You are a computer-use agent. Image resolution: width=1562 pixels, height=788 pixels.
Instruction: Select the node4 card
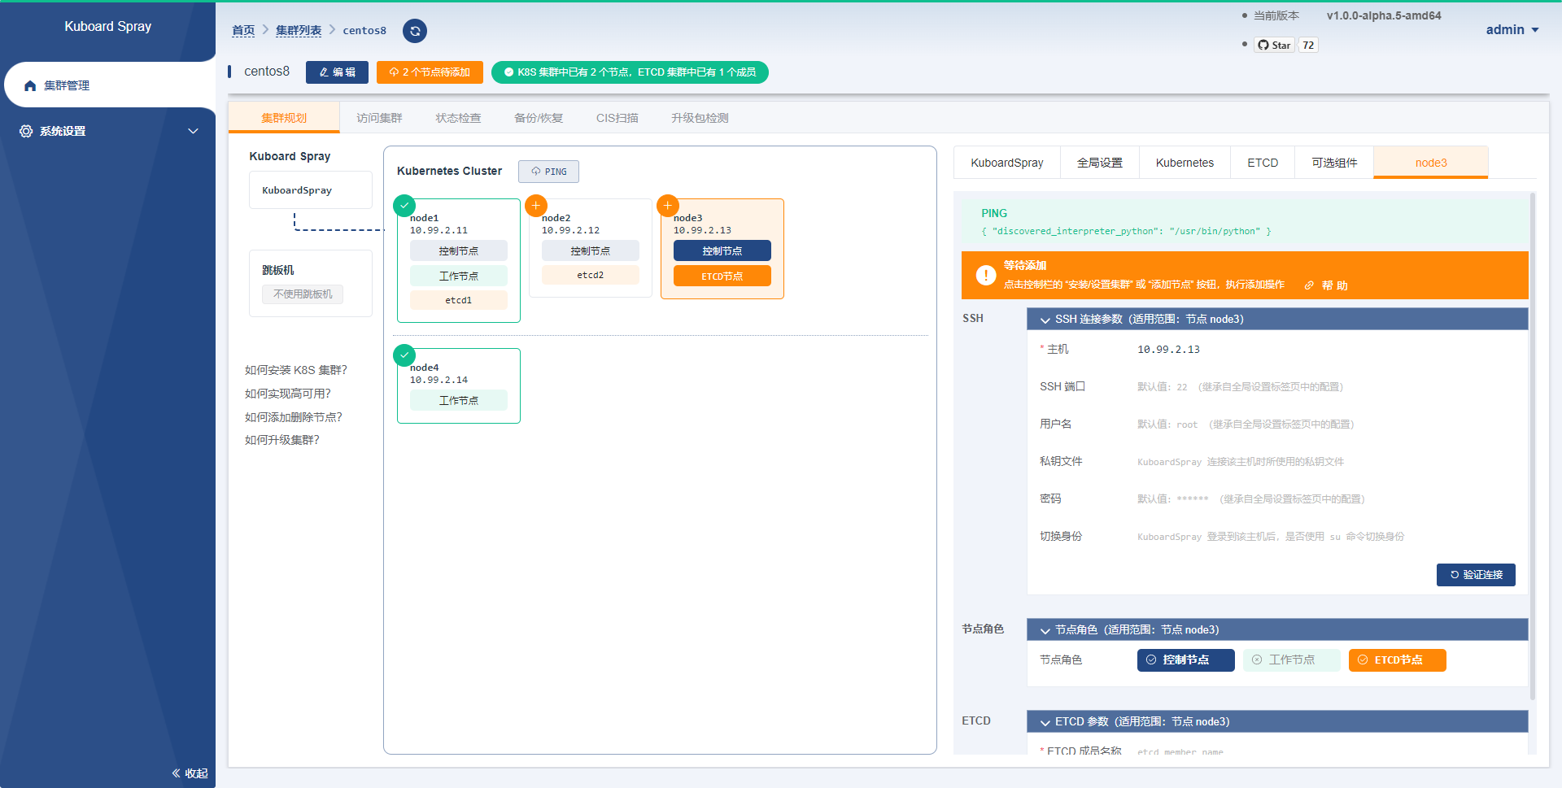click(459, 386)
